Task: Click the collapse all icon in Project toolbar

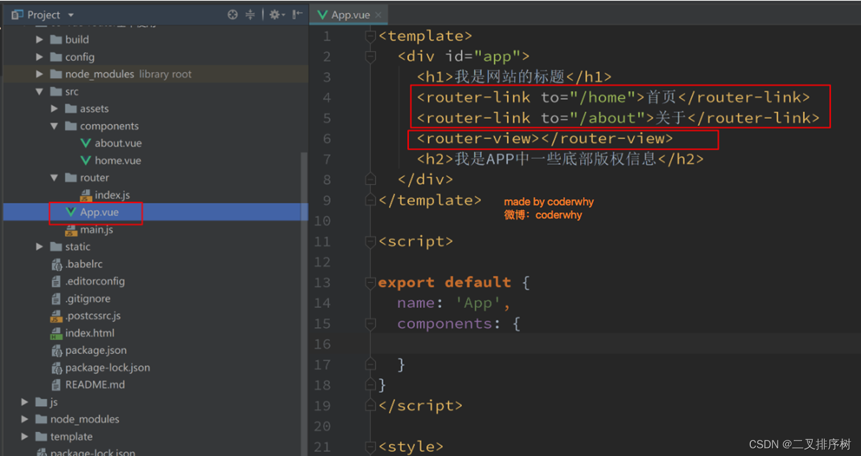Action: coord(250,15)
